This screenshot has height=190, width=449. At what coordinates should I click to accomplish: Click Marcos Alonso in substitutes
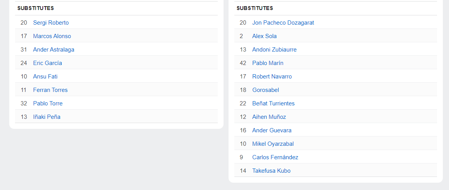(x=52, y=36)
